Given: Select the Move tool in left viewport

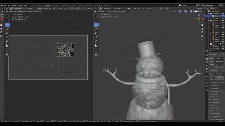Looking at the screenshot, I should [7, 24].
